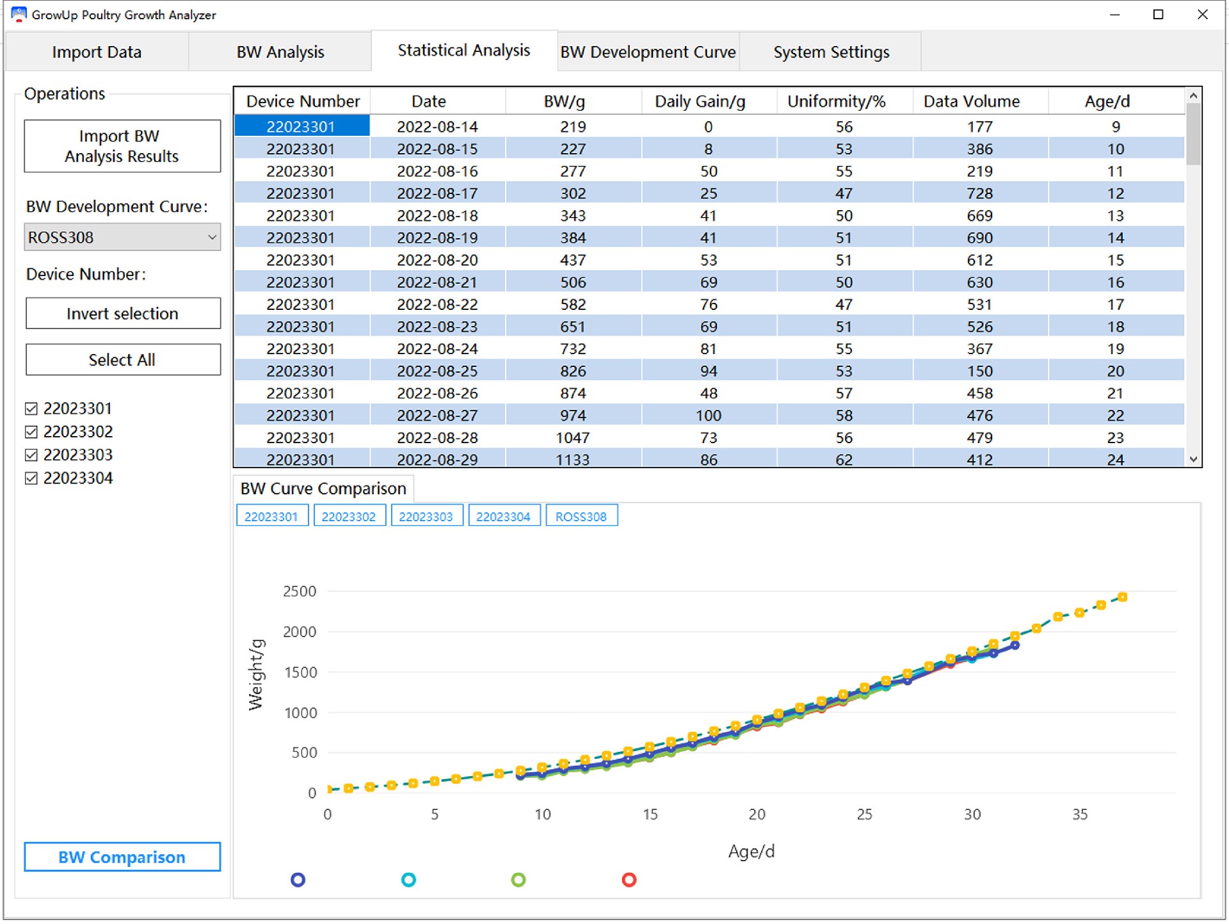Sort by the BW/g column header
The width and height of the screenshot is (1229, 924).
pos(564,101)
